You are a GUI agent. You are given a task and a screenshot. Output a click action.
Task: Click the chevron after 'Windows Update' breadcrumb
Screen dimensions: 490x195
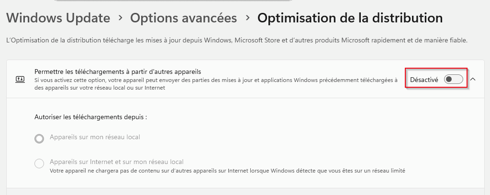[120, 18]
